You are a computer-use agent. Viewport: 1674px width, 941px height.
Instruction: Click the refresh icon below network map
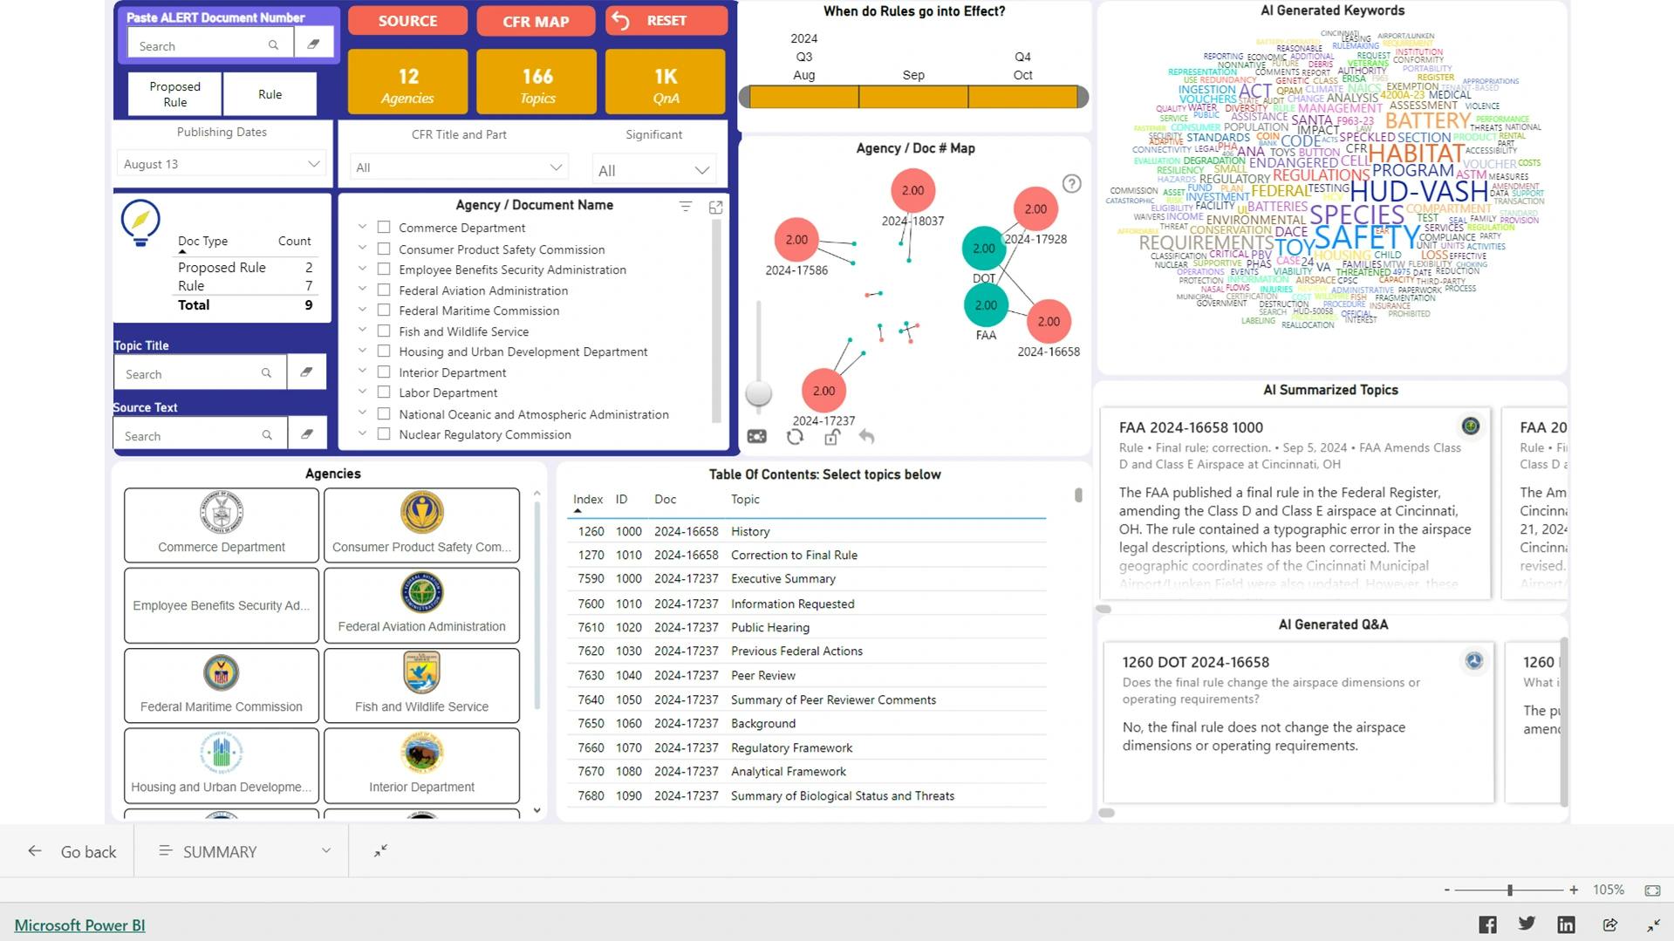(795, 437)
